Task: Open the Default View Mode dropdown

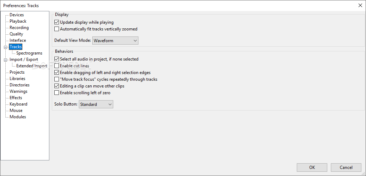Action: click(x=115, y=40)
